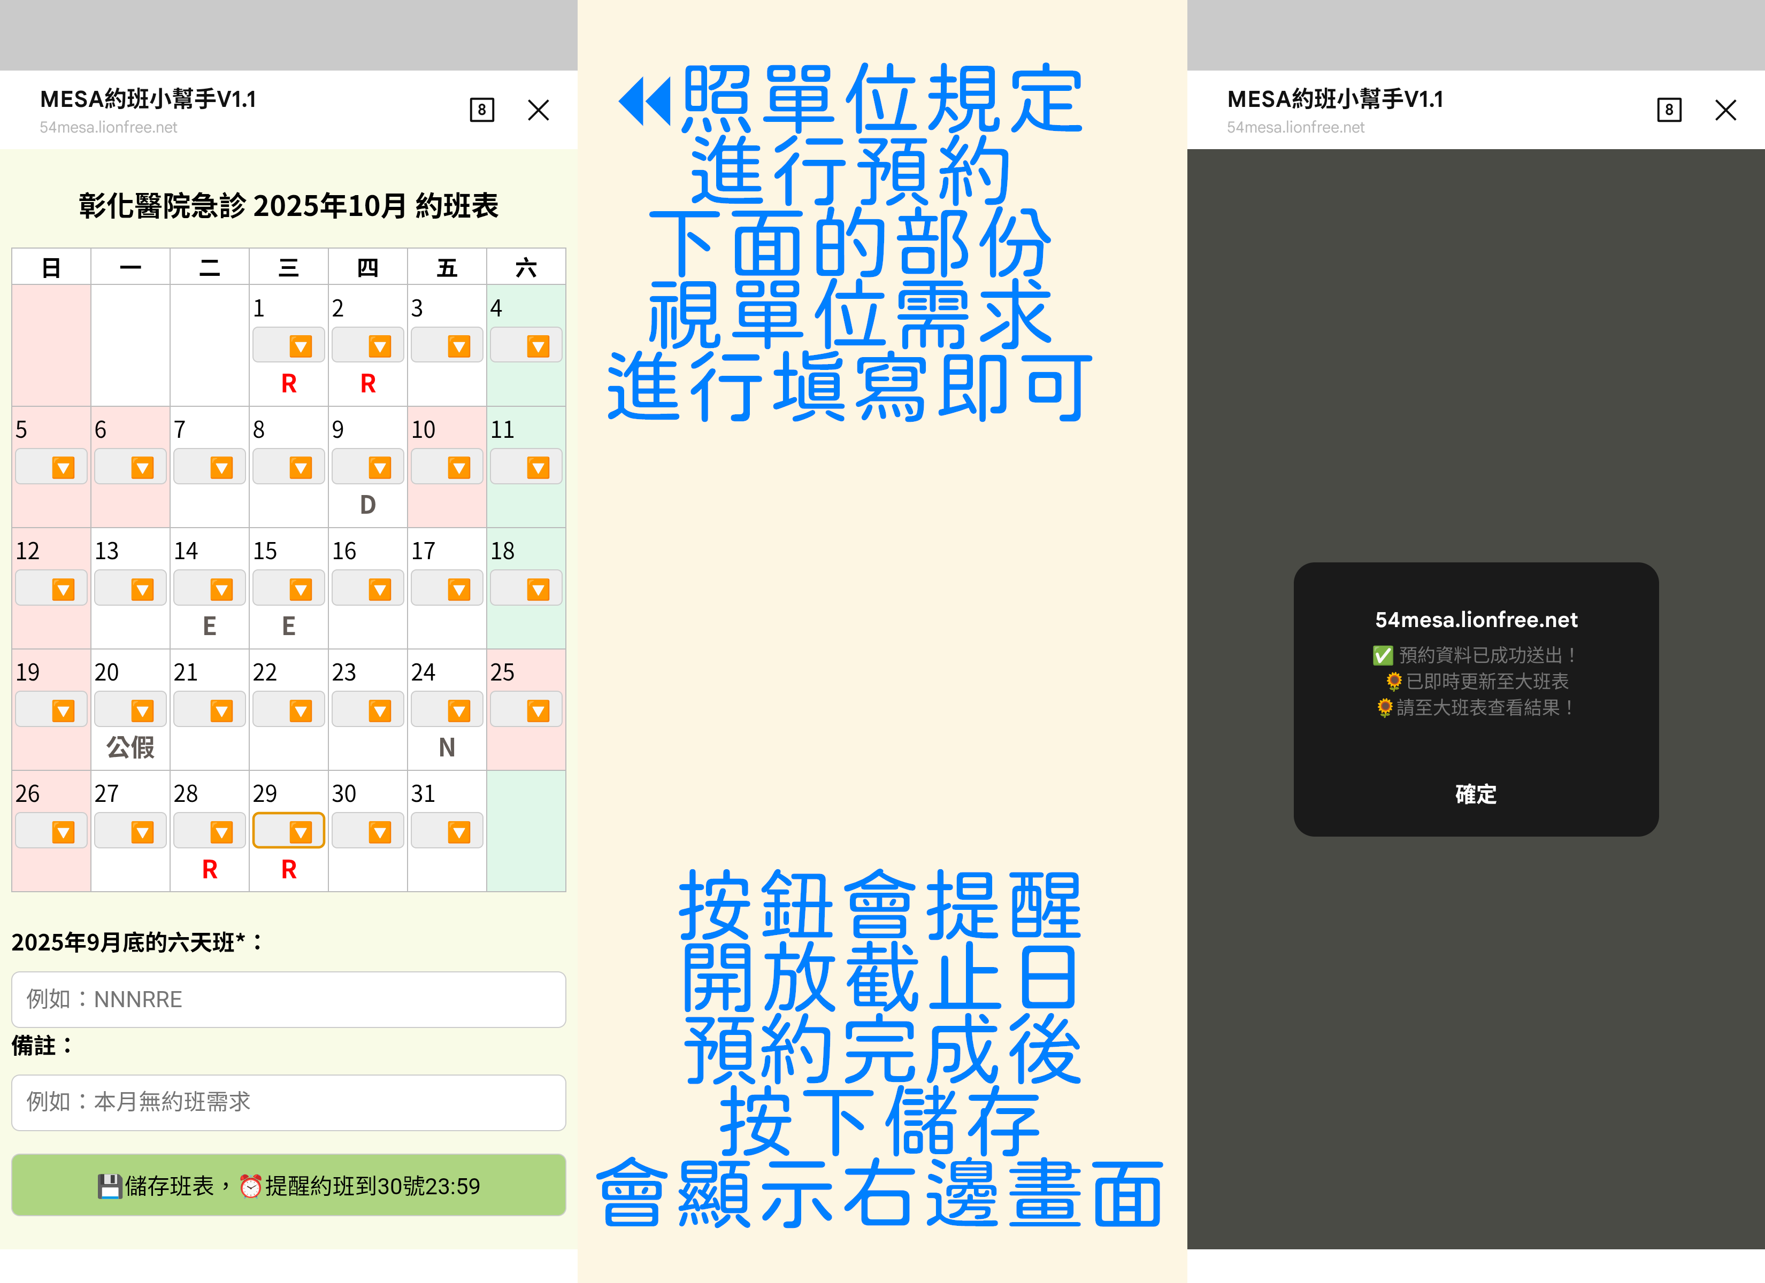Click the 九月底六天班 input field
The image size is (1765, 1283).
(x=289, y=999)
